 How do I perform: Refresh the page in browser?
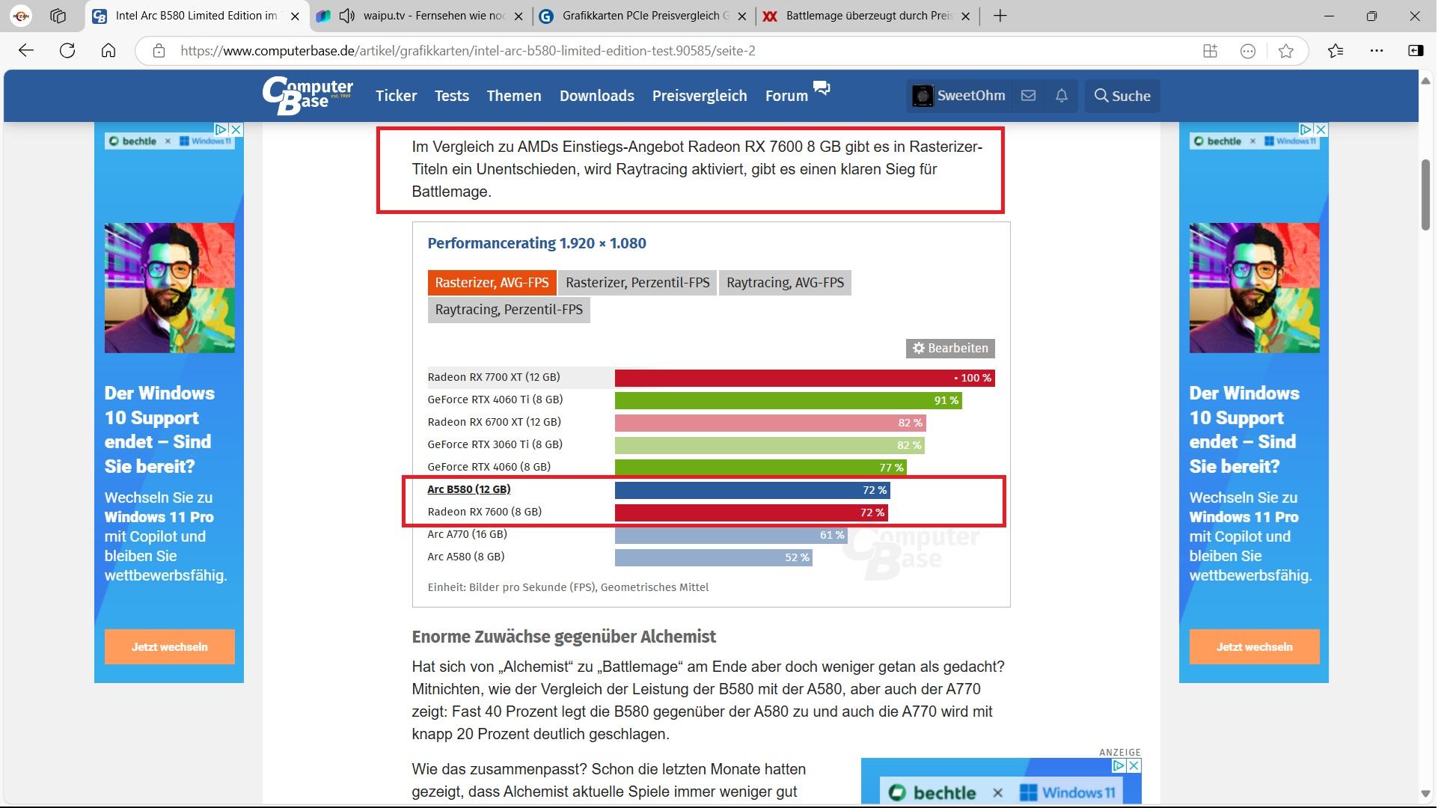[x=67, y=51]
